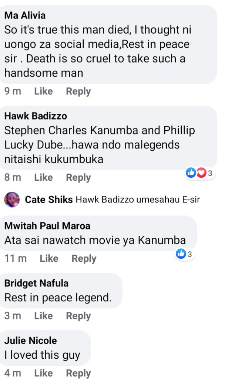Reply to Mwitah Paul Maroa's comment
Screen dimensions: 225x382
84,258
